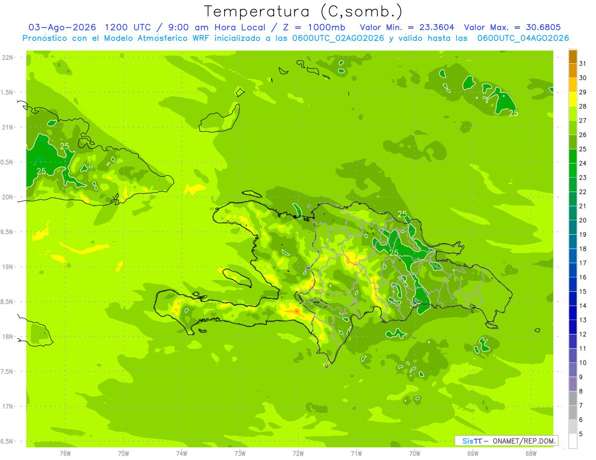Pick the orange swatch between 30 and 31
Image resolution: width=596 pixels, height=460 pixels.
tap(573, 70)
